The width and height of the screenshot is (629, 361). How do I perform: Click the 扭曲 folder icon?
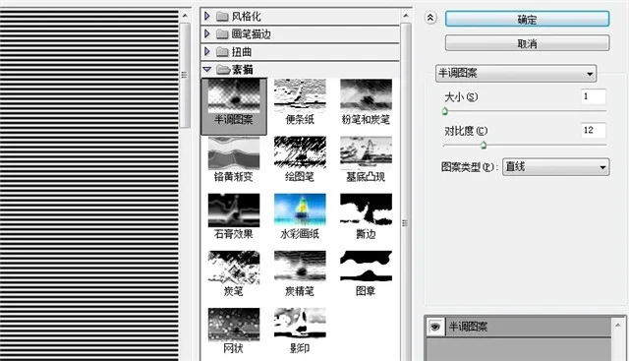(222, 52)
